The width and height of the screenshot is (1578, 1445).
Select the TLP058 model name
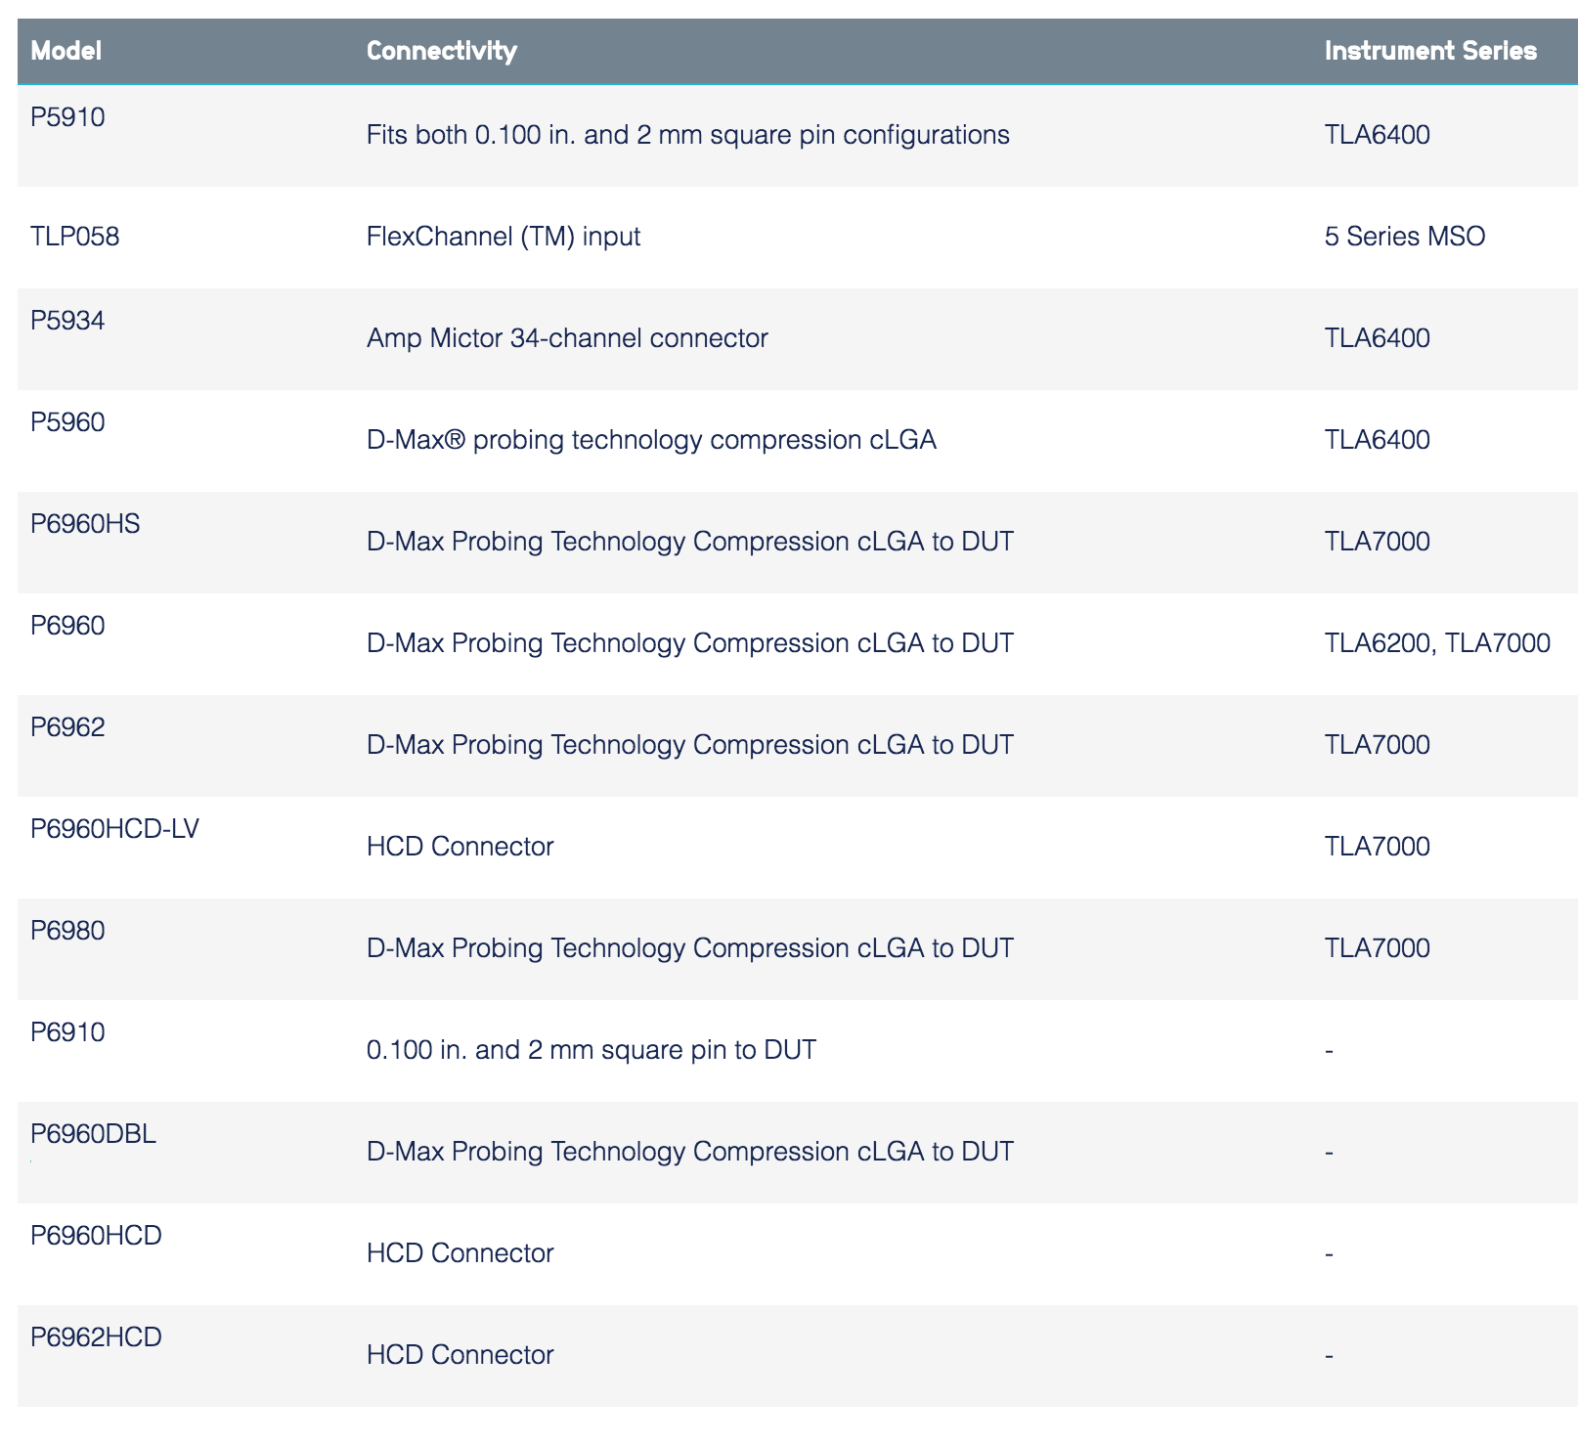point(75,237)
